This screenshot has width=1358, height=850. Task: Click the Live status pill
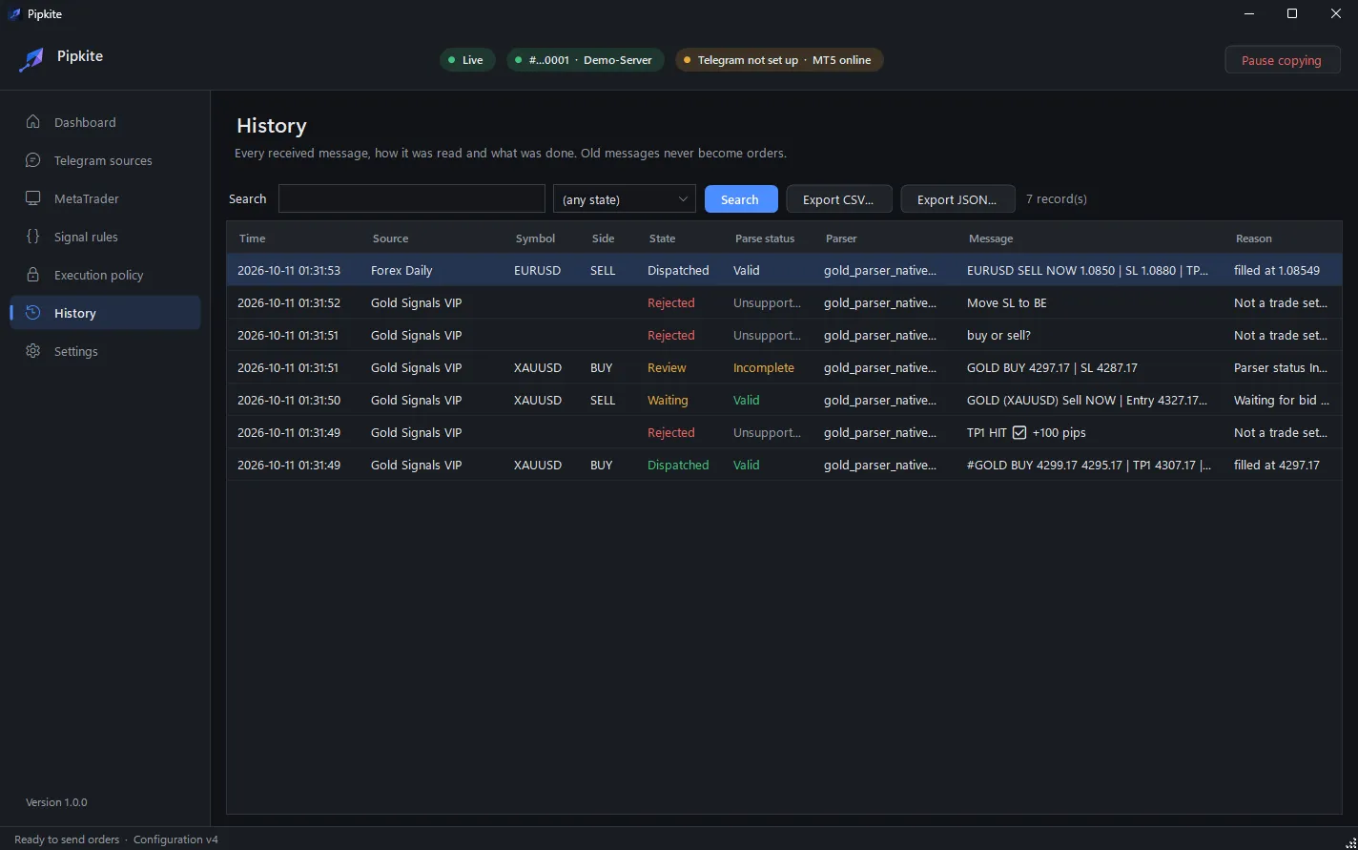467,60
